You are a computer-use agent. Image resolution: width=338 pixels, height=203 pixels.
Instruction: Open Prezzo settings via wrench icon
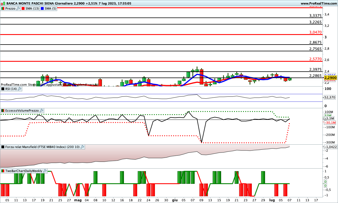coord(18,8)
